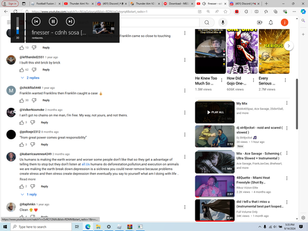Open options for 48Quette Miami Heat video
The height and width of the screenshot is (231, 308).
[287, 178]
